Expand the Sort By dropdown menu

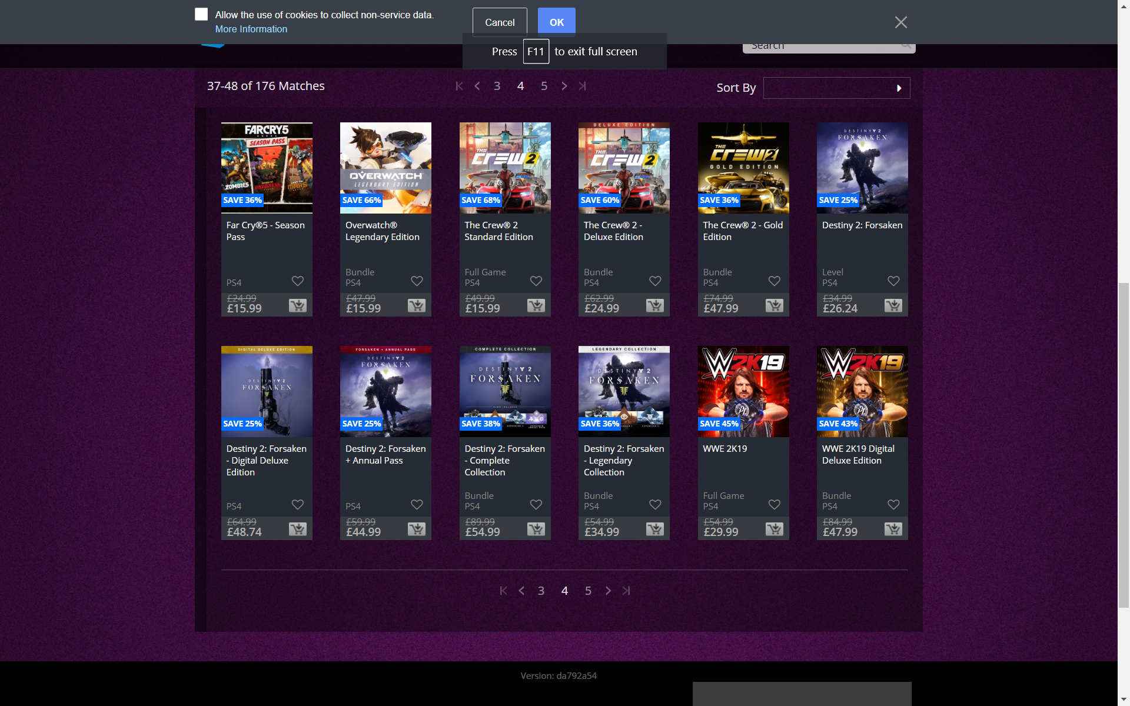tap(836, 87)
